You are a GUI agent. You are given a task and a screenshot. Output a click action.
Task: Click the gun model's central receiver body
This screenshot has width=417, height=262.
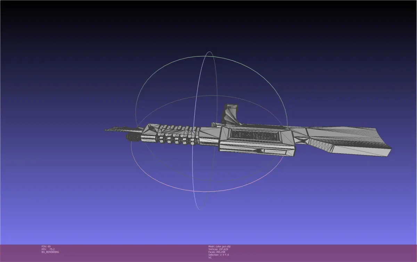(257, 141)
